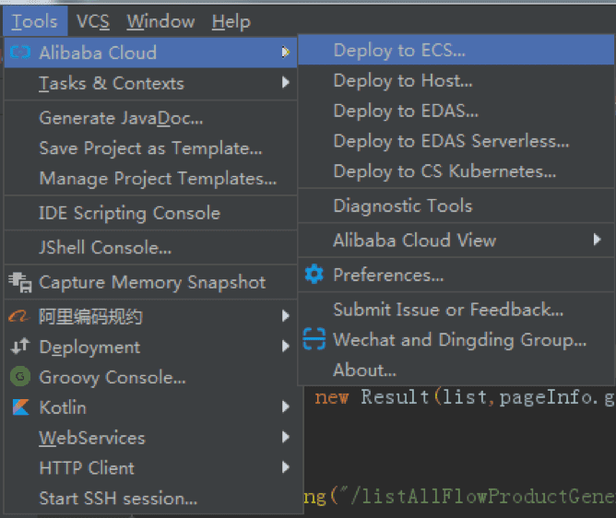616x518 pixels.
Task: Click the Capture Memory Snapshot icon
Action: pos(19,282)
